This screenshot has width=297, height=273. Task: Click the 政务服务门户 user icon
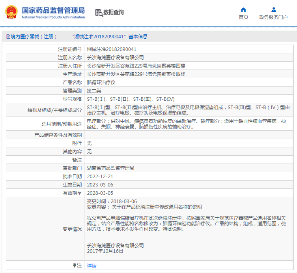click(x=273, y=9)
